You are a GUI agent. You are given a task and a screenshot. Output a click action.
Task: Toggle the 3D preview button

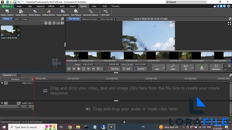click(186, 67)
